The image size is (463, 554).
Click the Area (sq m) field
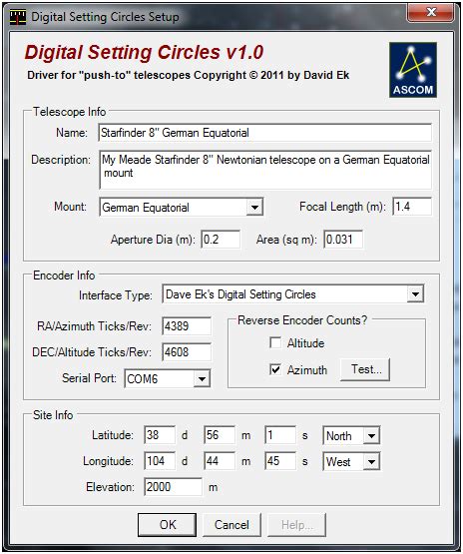(343, 240)
